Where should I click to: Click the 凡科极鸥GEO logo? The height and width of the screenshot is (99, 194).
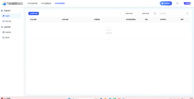12,3
